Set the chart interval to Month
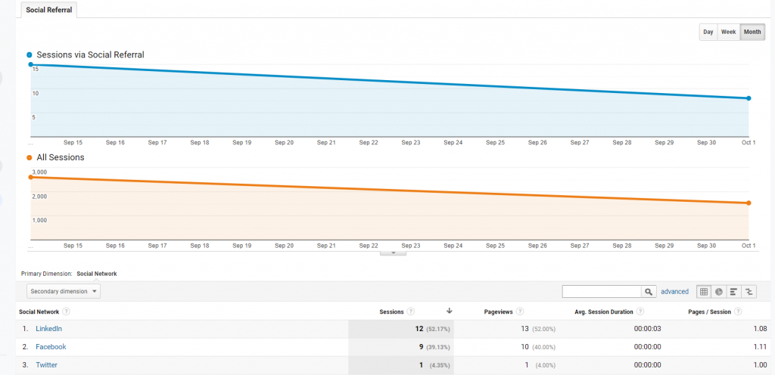Viewport: 775px width, 375px height. point(752,32)
